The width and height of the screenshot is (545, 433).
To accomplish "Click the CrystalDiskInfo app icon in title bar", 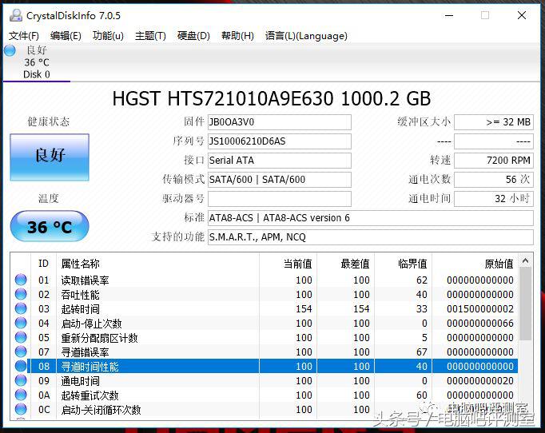I will pyautogui.click(x=16, y=16).
